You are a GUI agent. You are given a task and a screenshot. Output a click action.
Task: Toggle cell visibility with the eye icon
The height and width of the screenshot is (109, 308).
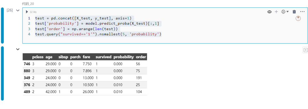pyautogui.click(x=269, y=12)
